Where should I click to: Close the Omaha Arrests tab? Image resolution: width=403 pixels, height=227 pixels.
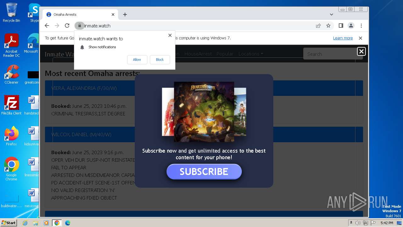pyautogui.click(x=113, y=15)
